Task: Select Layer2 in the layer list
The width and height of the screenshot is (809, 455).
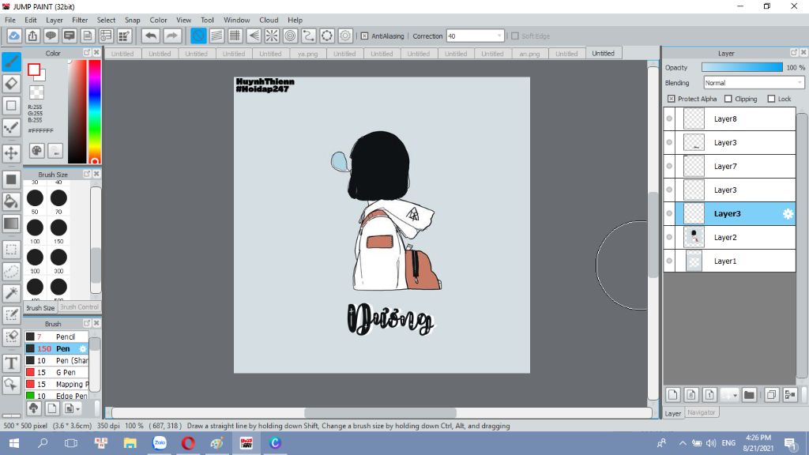Action: (x=729, y=237)
